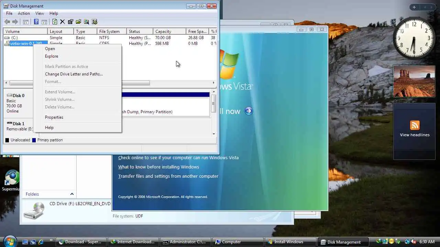Sort by Status column header

[140, 31]
